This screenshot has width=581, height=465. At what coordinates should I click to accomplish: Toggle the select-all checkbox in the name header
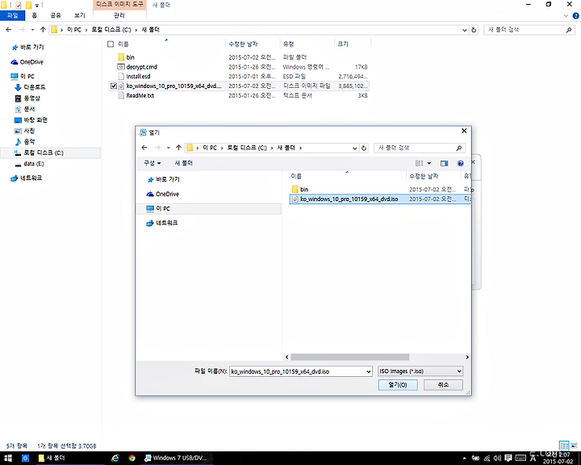pyautogui.click(x=111, y=44)
